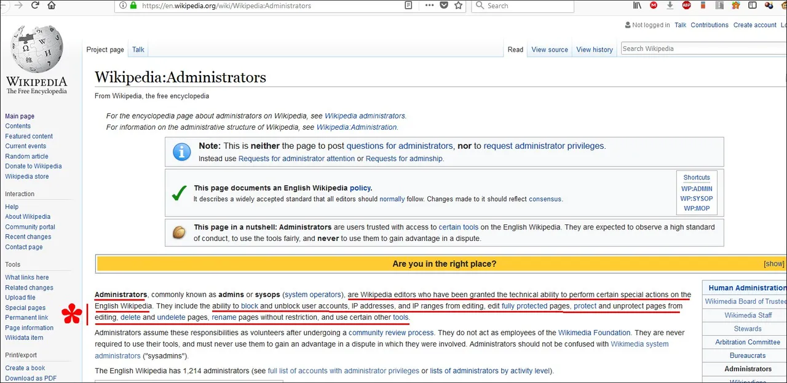Open the 'fully protected' link

[524, 306]
